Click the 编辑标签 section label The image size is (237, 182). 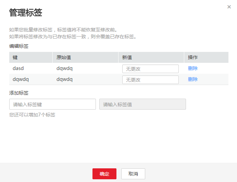(x=19, y=46)
